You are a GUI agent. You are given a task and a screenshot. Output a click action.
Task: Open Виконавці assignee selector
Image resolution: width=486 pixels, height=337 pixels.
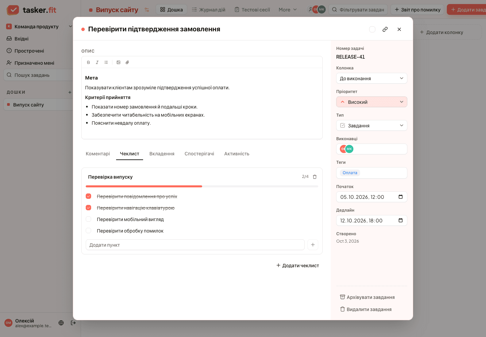pos(372,149)
